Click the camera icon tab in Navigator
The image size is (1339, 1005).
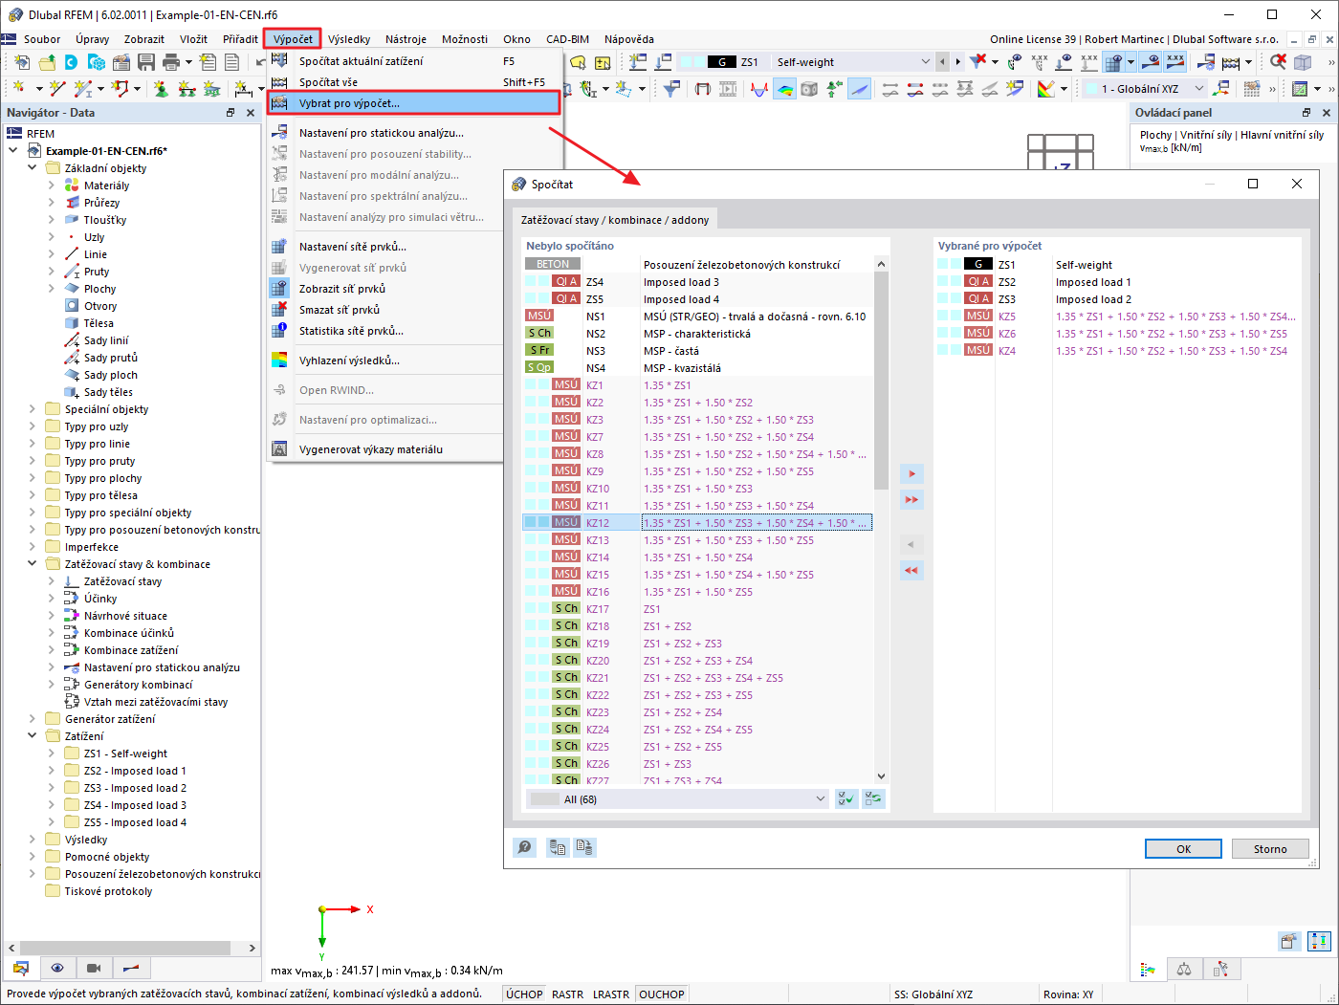click(94, 968)
